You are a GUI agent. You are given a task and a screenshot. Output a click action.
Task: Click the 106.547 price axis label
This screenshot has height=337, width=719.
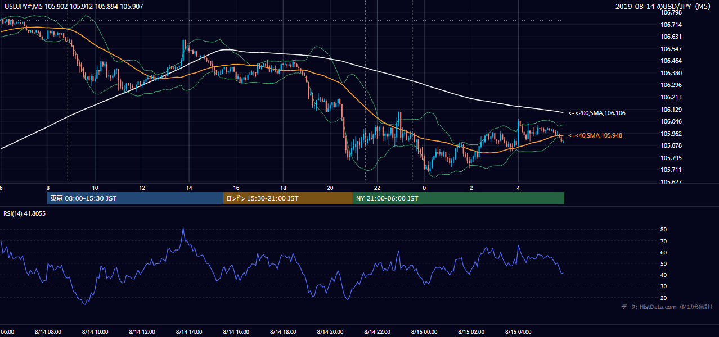tap(671, 49)
